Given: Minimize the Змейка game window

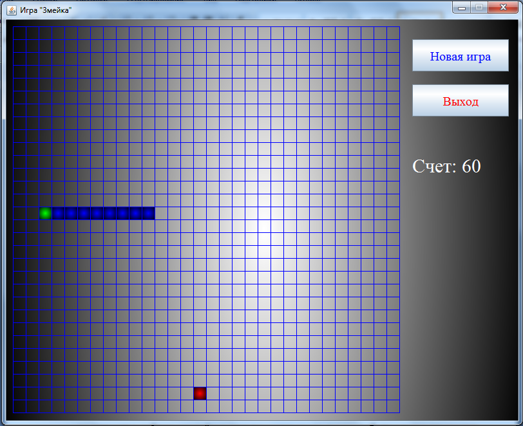Looking at the screenshot, I should pos(462,7).
